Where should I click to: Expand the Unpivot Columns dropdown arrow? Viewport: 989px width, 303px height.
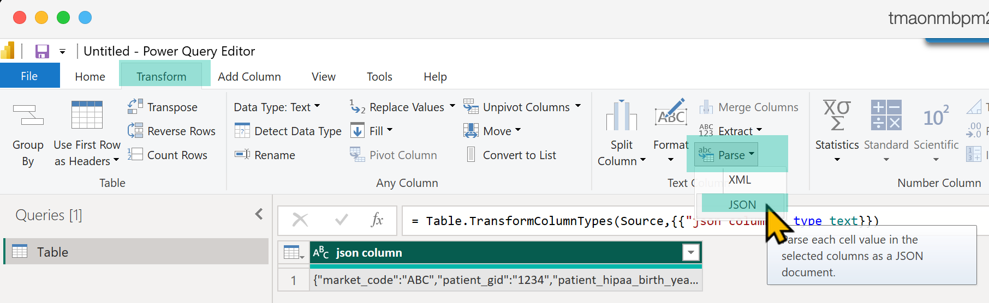578,106
